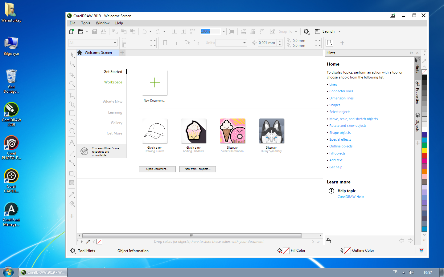Select the Workspace tab in Welcome Screen

coord(113,82)
